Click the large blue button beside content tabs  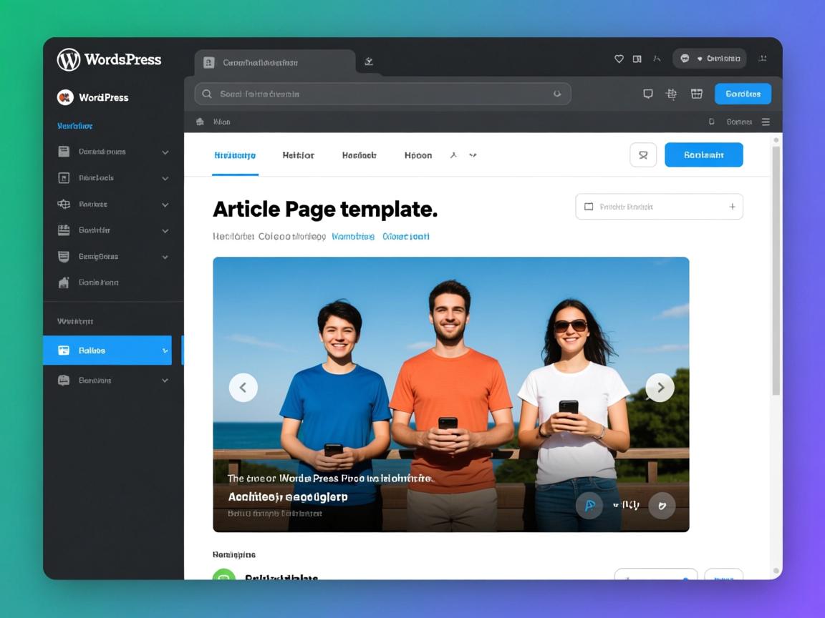703,154
